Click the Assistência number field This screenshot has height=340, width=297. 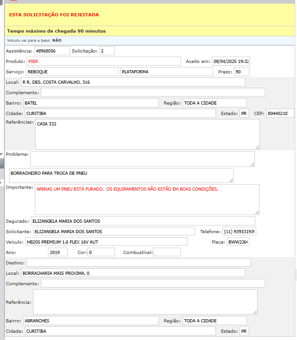[52, 51]
